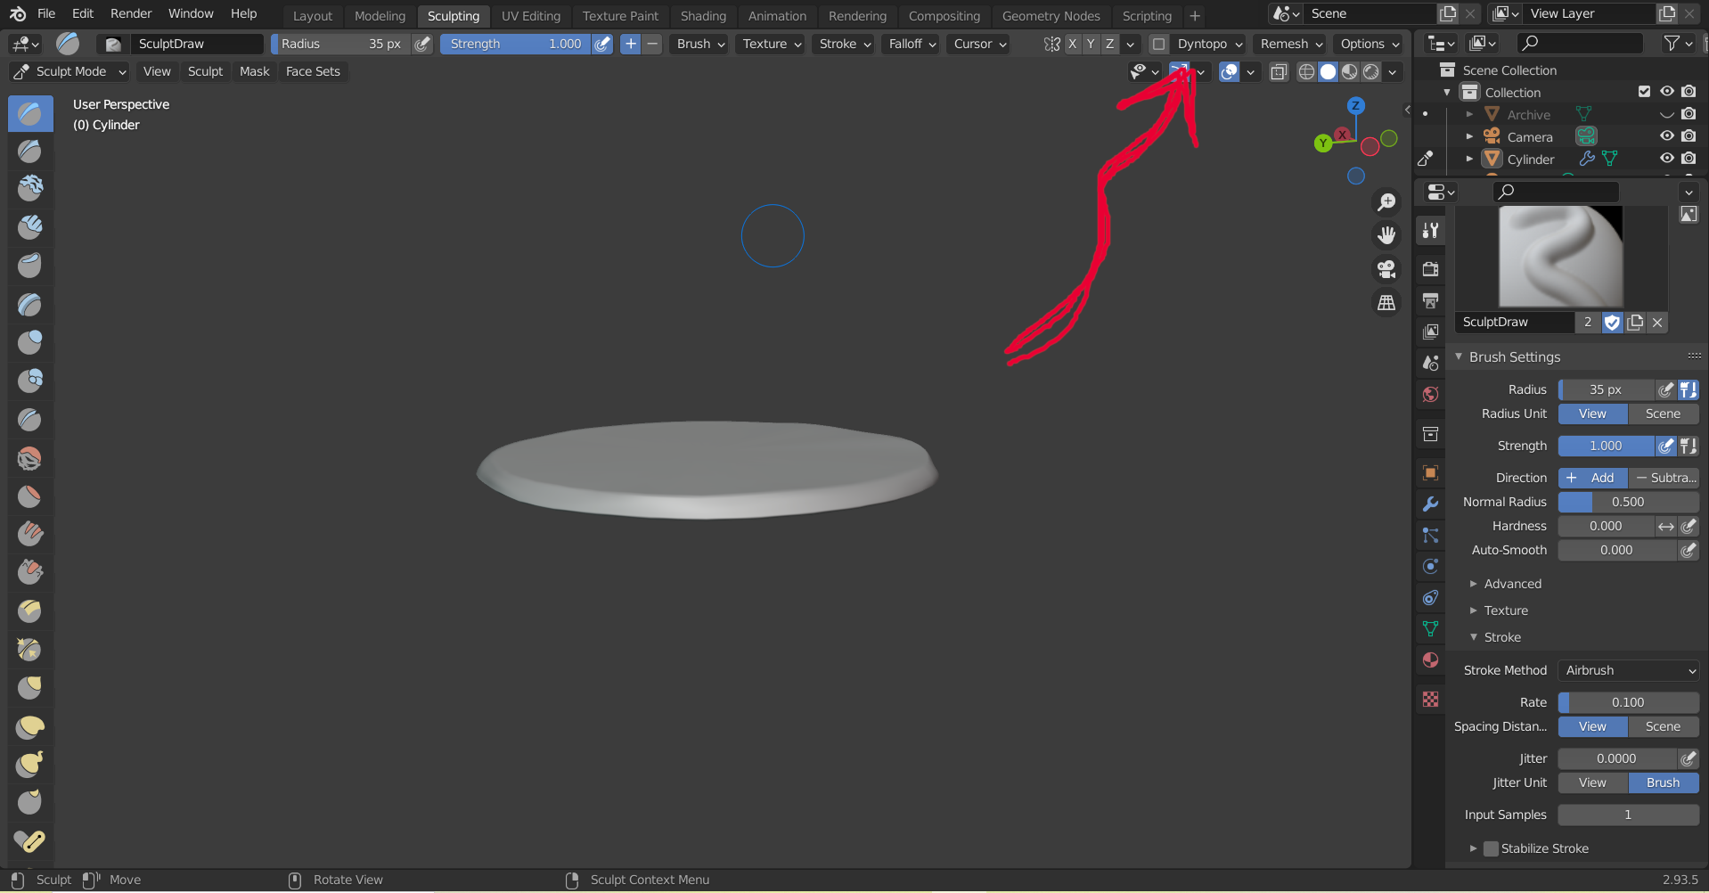
Task: Expand the Texture brush settings section
Action: pos(1506,610)
